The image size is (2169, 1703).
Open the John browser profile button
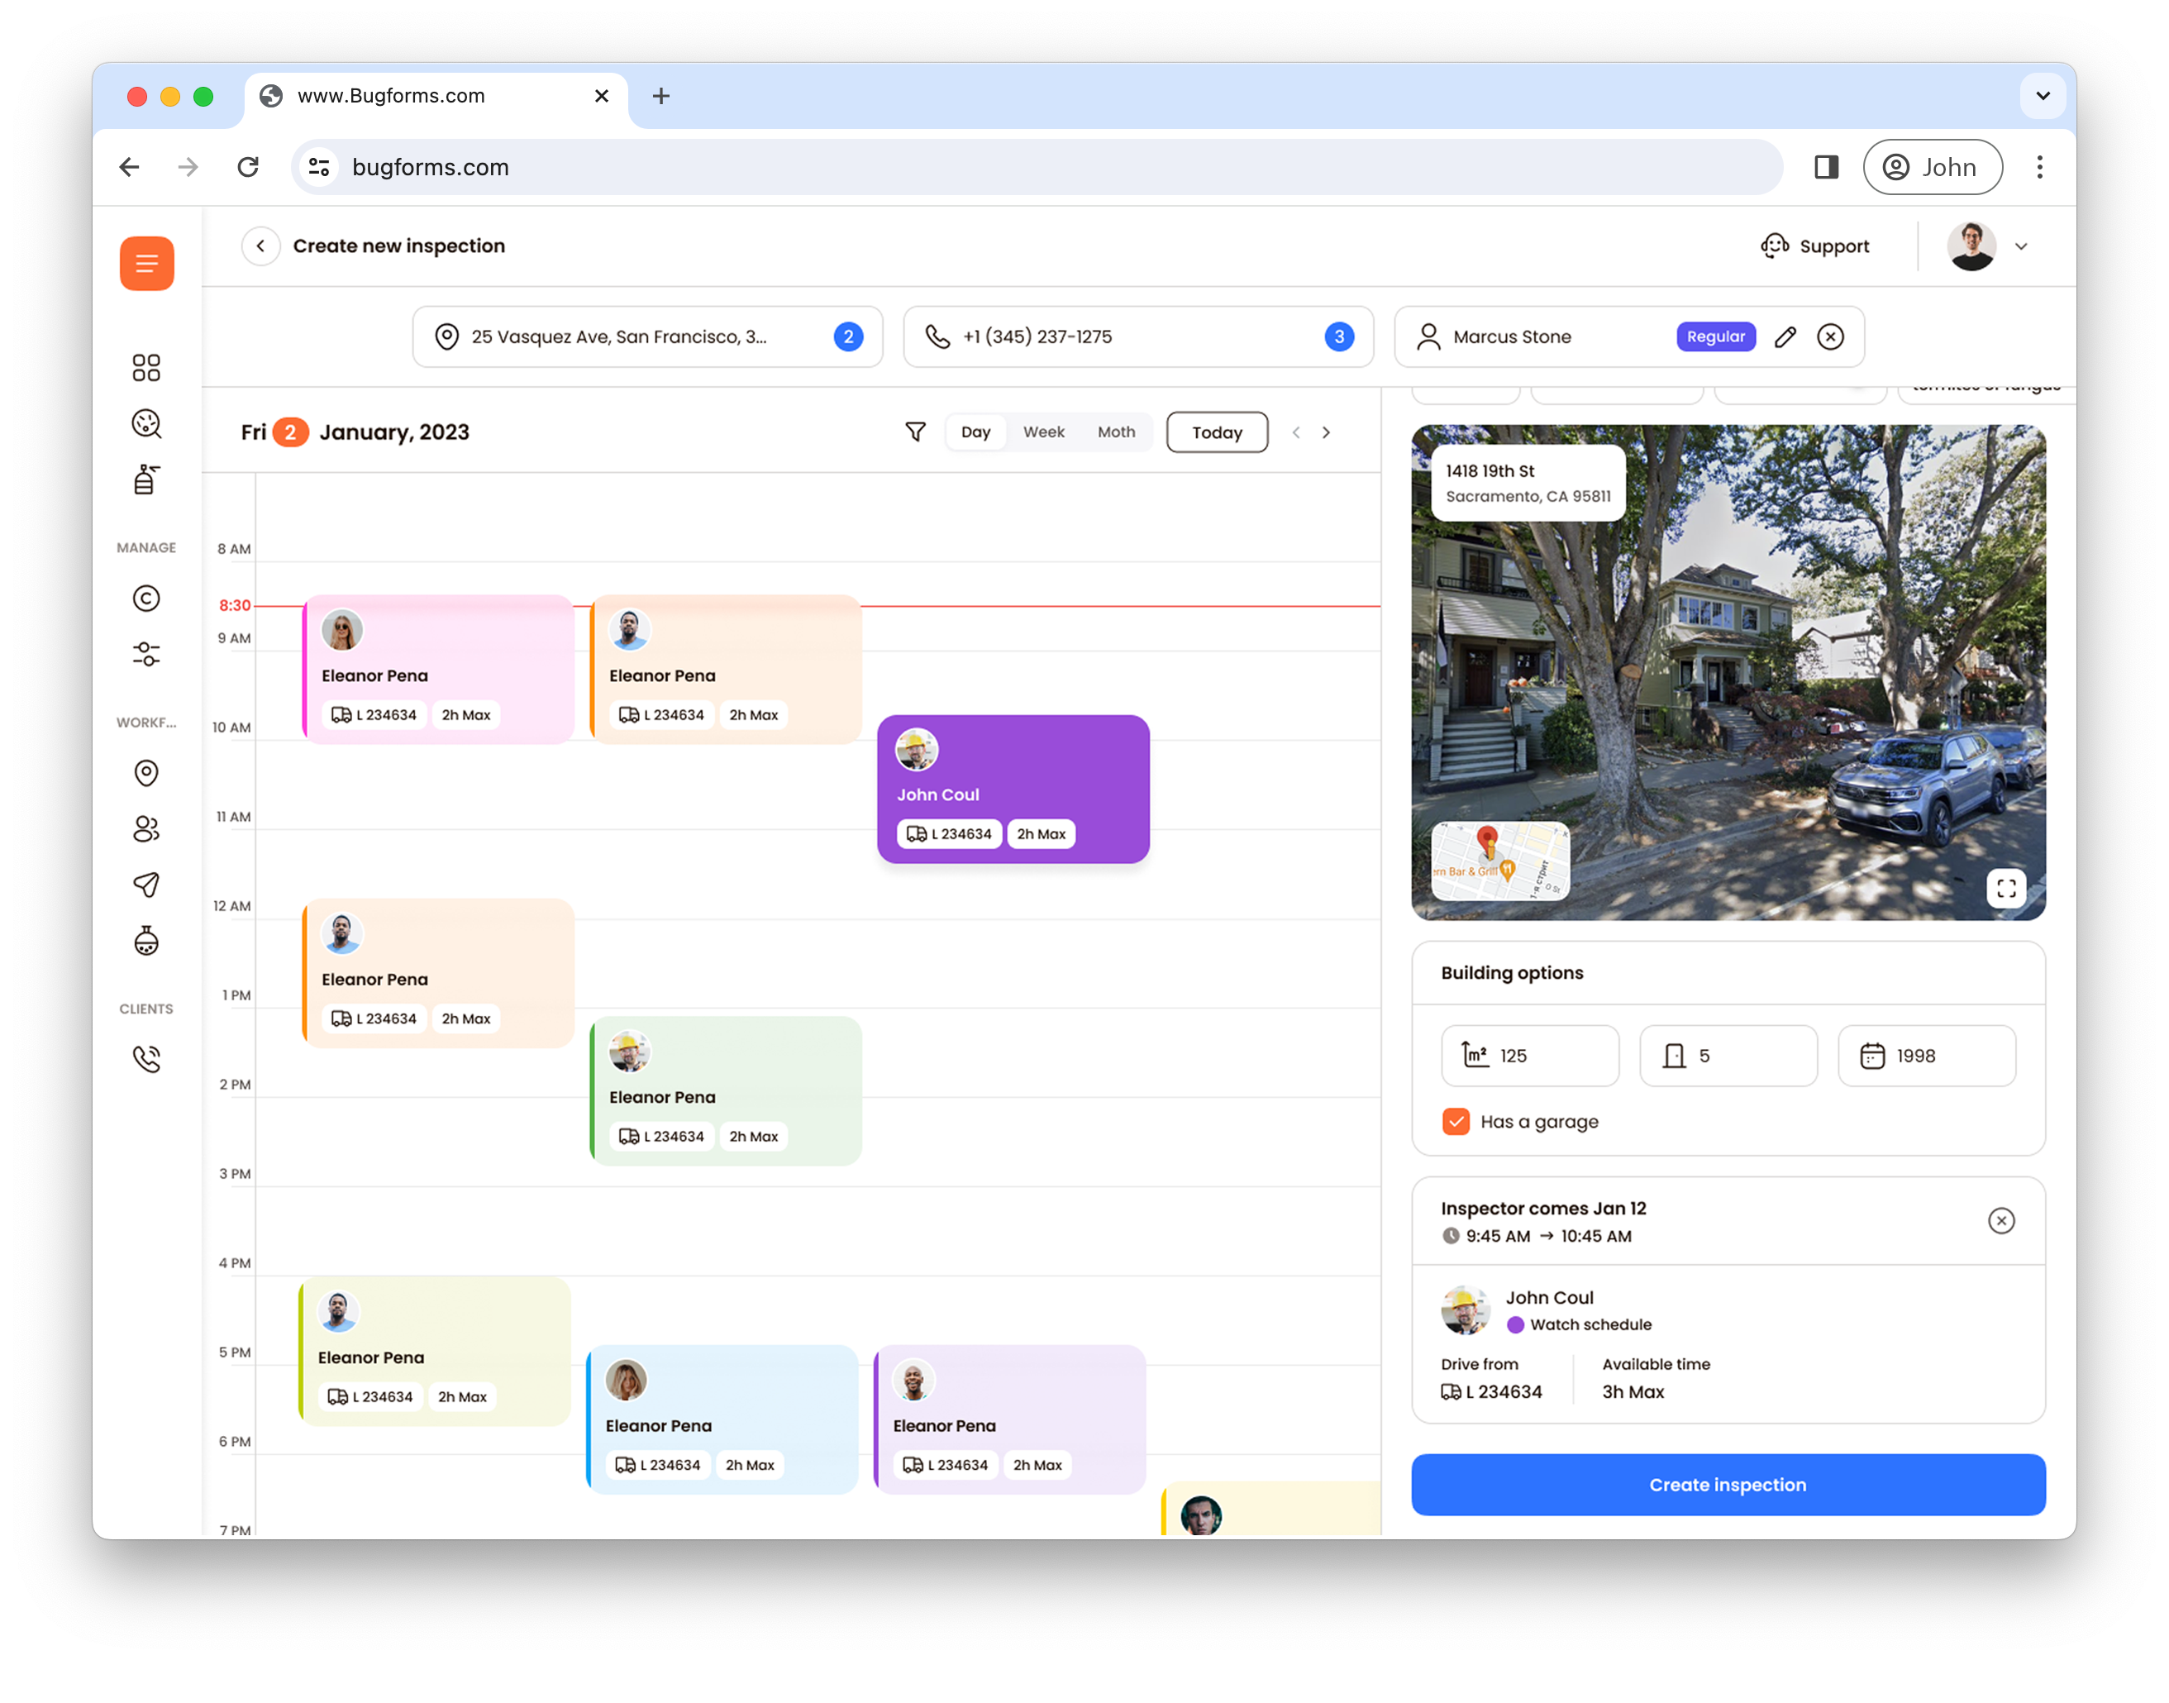tap(1932, 166)
